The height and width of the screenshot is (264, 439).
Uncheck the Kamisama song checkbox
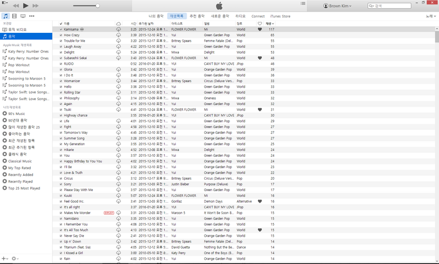(x=61, y=30)
